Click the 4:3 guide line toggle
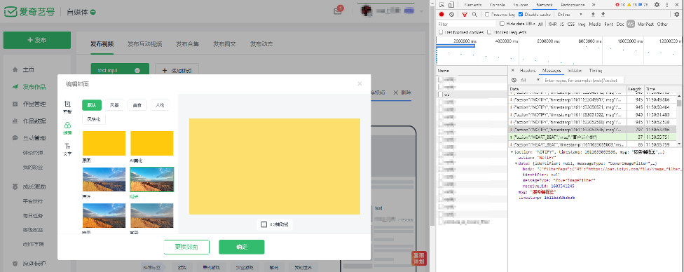 274,224
